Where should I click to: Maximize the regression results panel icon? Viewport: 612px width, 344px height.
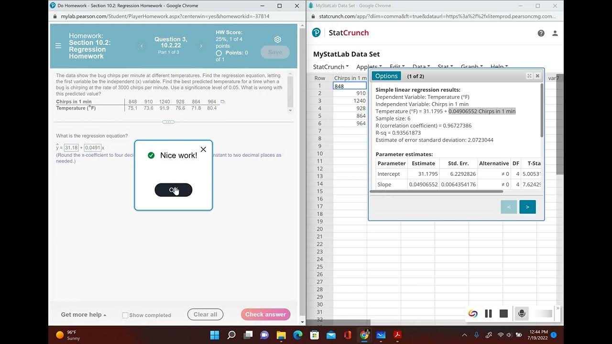tap(529, 76)
